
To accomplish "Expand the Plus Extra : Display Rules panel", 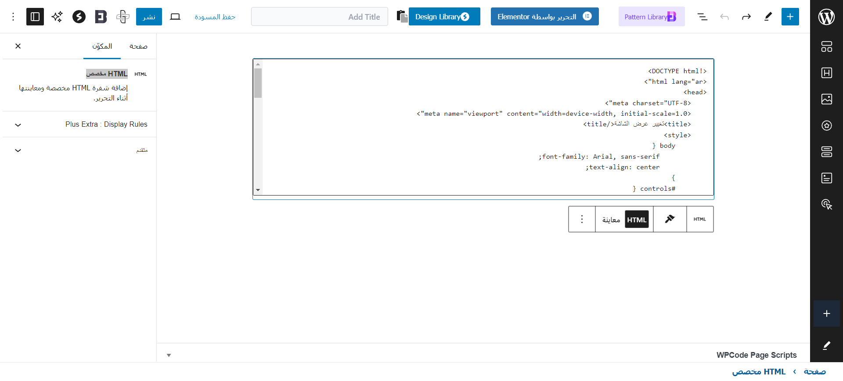I will point(79,125).
